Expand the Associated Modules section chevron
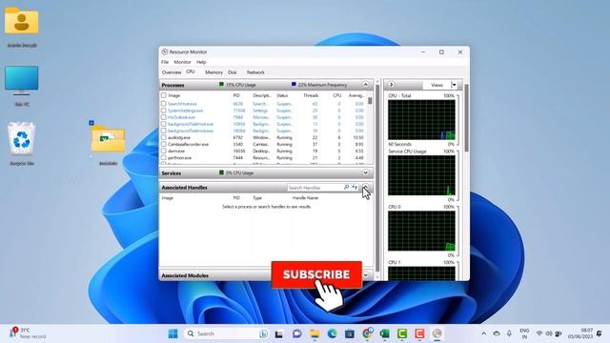This screenshot has height=343, width=610. point(365,275)
